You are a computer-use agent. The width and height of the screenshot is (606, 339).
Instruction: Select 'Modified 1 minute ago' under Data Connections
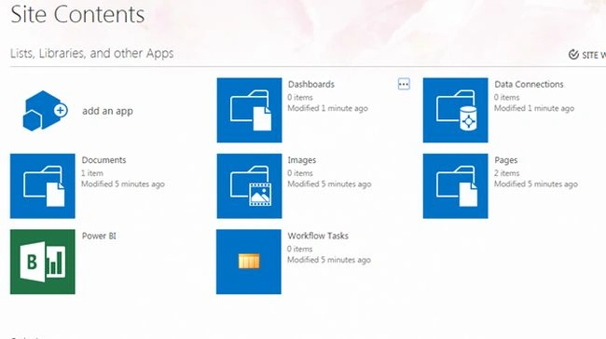pos(534,108)
